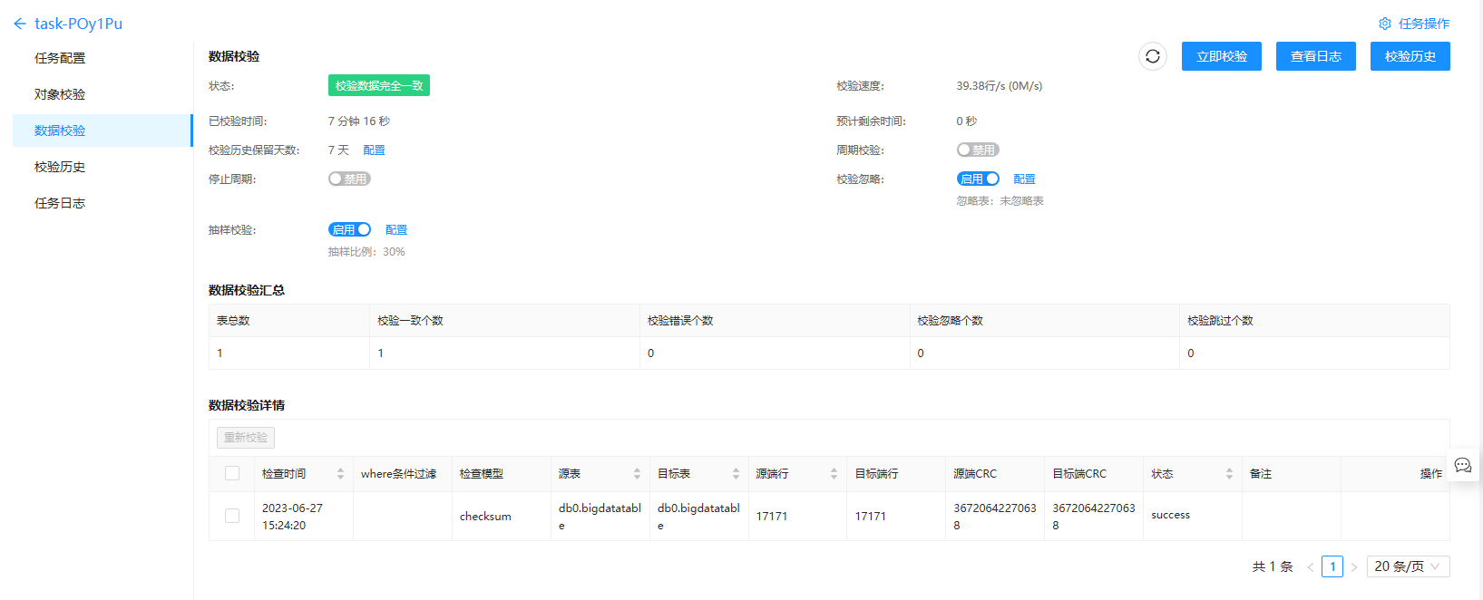Click the 任务操作 link text

coord(1423,24)
